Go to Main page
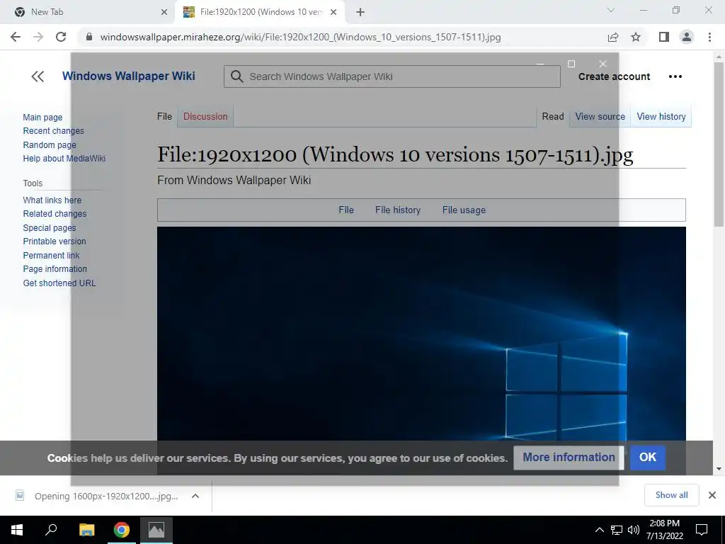 pyautogui.click(x=42, y=118)
